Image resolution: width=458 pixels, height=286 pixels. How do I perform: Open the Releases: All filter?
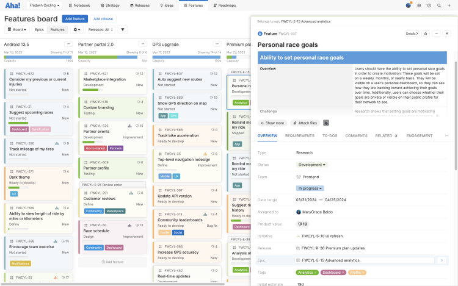point(101,29)
